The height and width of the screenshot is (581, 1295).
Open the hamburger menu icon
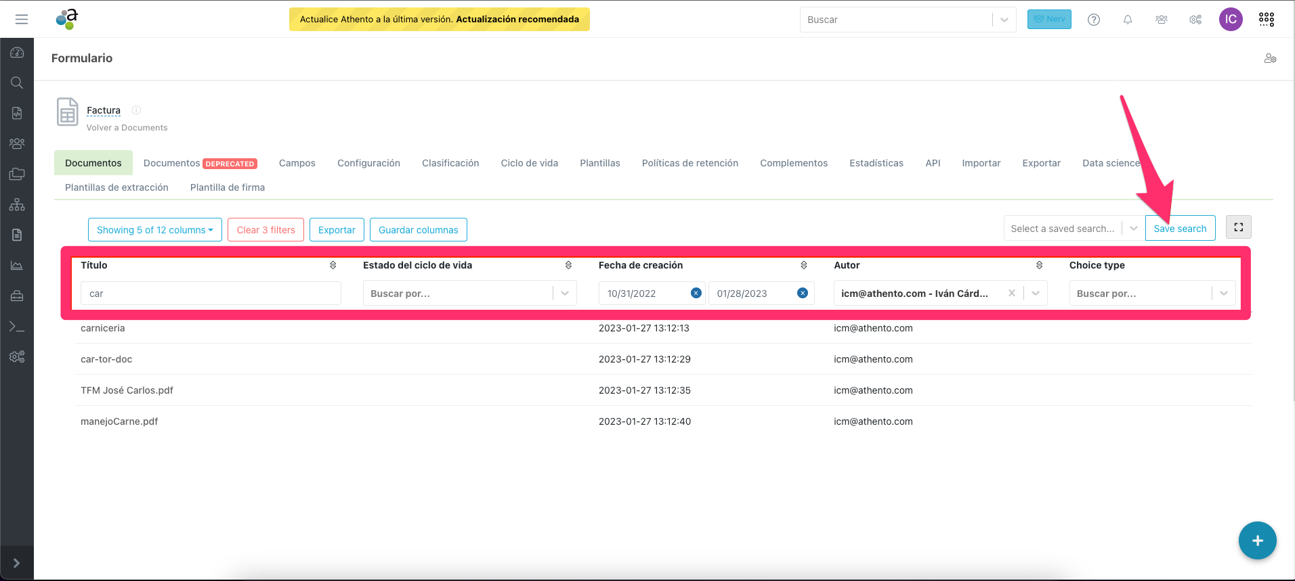coord(22,20)
